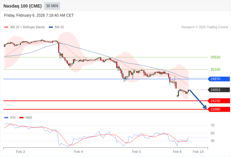Select the blue 24870 pivot price tag
Viewport: 231px width, 157px height.
219,79
